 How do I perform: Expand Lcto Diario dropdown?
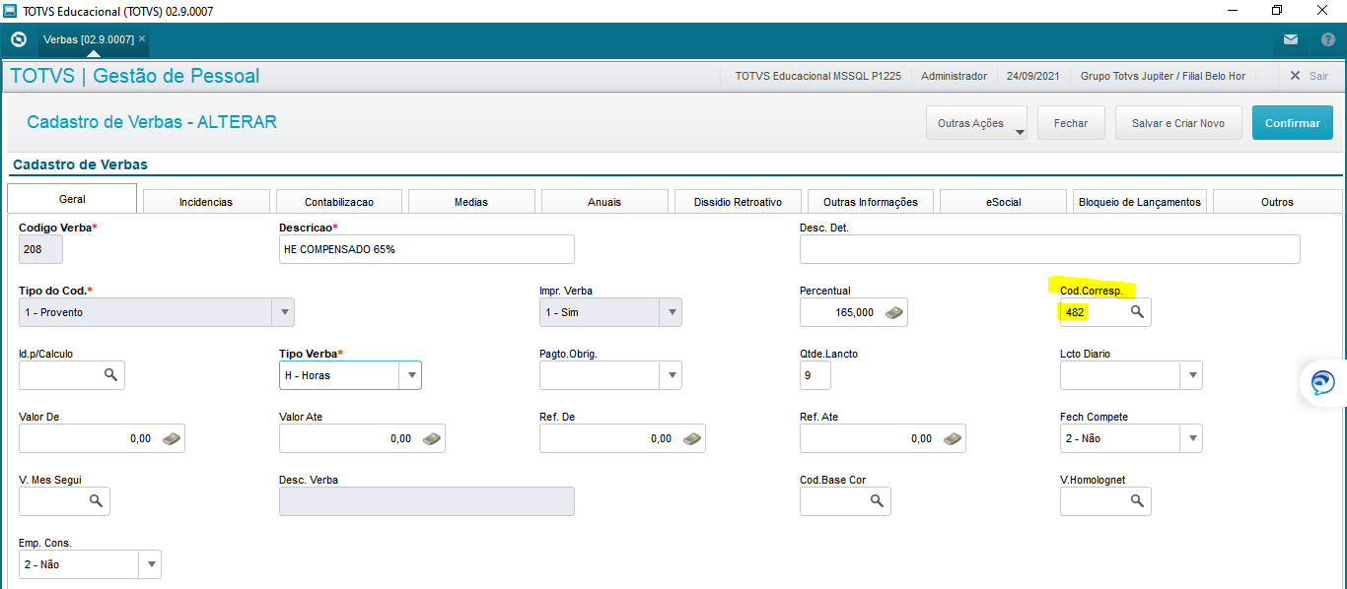click(x=1192, y=375)
